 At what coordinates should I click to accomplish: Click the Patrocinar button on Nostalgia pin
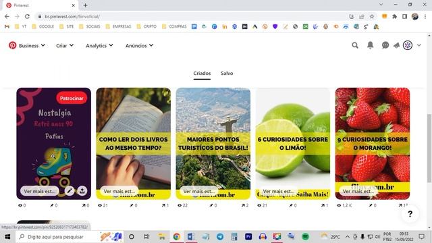(x=72, y=98)
